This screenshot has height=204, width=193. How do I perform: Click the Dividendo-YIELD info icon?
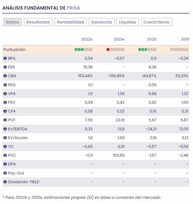coord(5,182)
